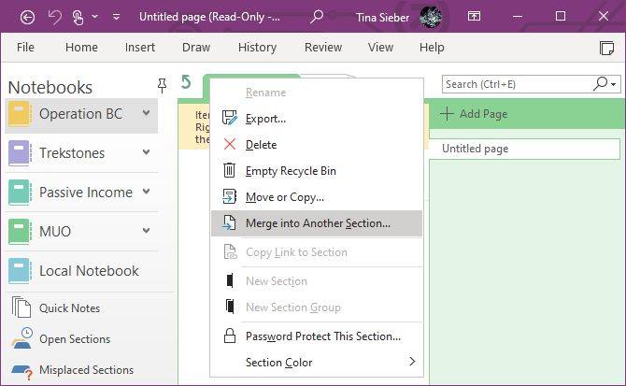Click the Export disk icon
Viewport: 626px width, 386px height.
(x=230, y=118)
